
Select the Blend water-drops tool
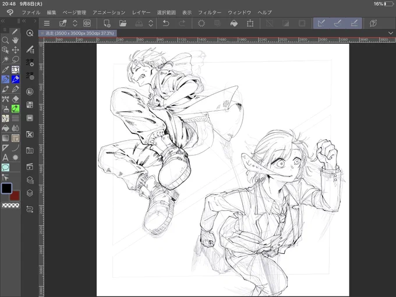tap(15, 128)
